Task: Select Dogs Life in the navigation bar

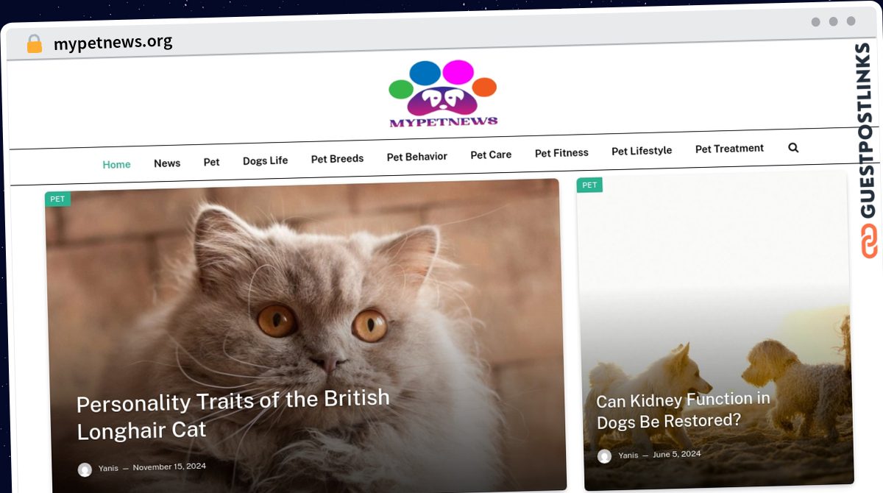Action: [x=265, y=160]
